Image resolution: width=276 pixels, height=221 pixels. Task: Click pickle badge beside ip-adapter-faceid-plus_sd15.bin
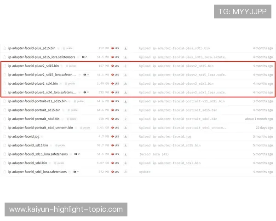point(68,48)
